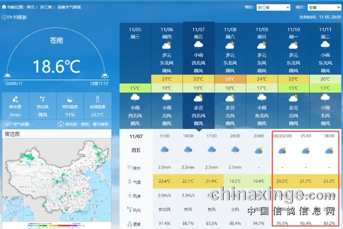
Task: Click the sunrise icon above 日出06:11
Action: (8, 75)
